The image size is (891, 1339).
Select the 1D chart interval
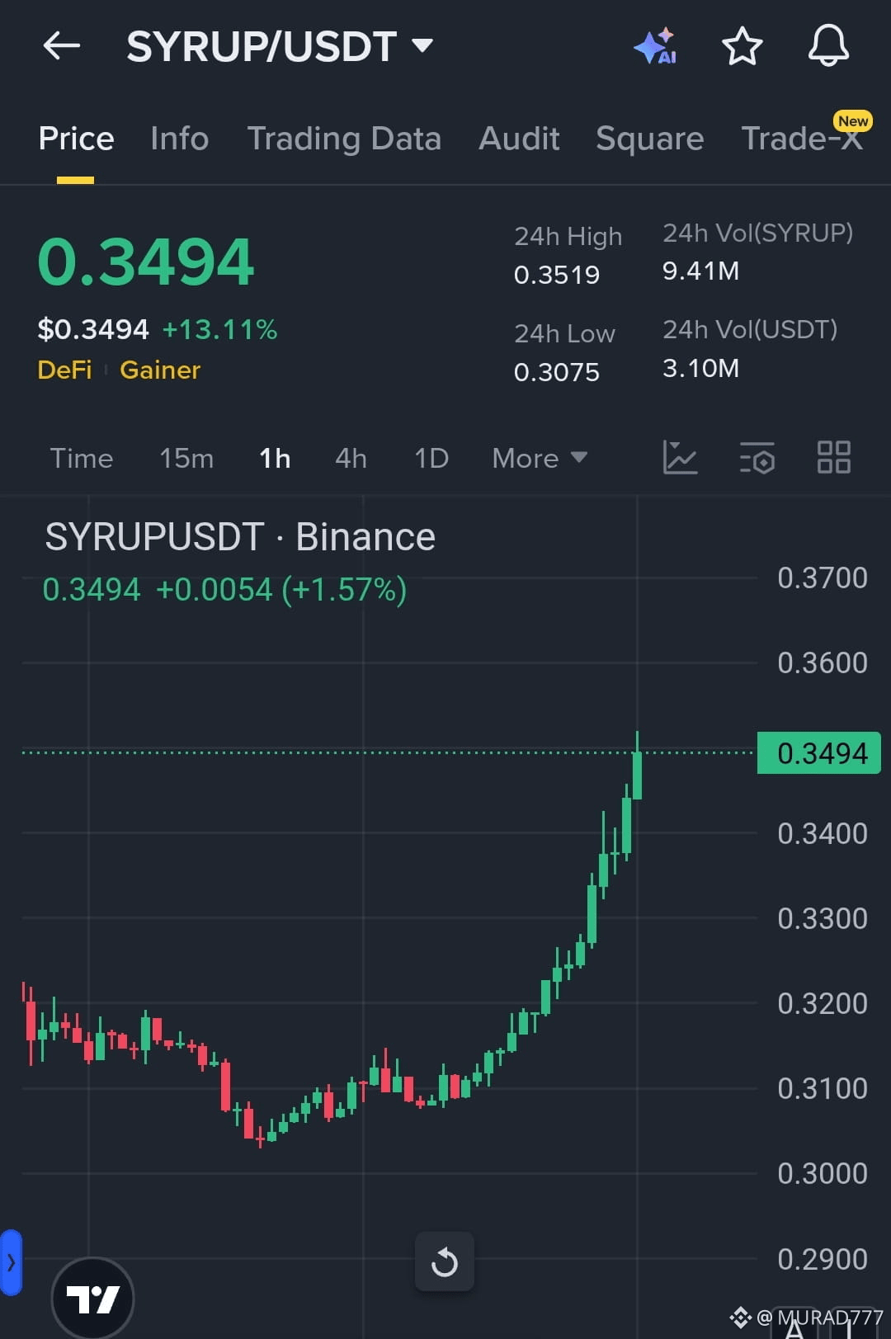[x=431, y=458]
